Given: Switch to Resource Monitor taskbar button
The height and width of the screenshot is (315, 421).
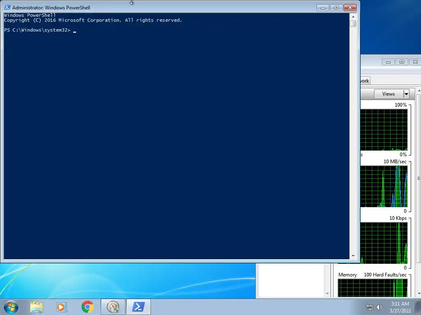Looking at the screenshot, I should (x=113, y=307).
